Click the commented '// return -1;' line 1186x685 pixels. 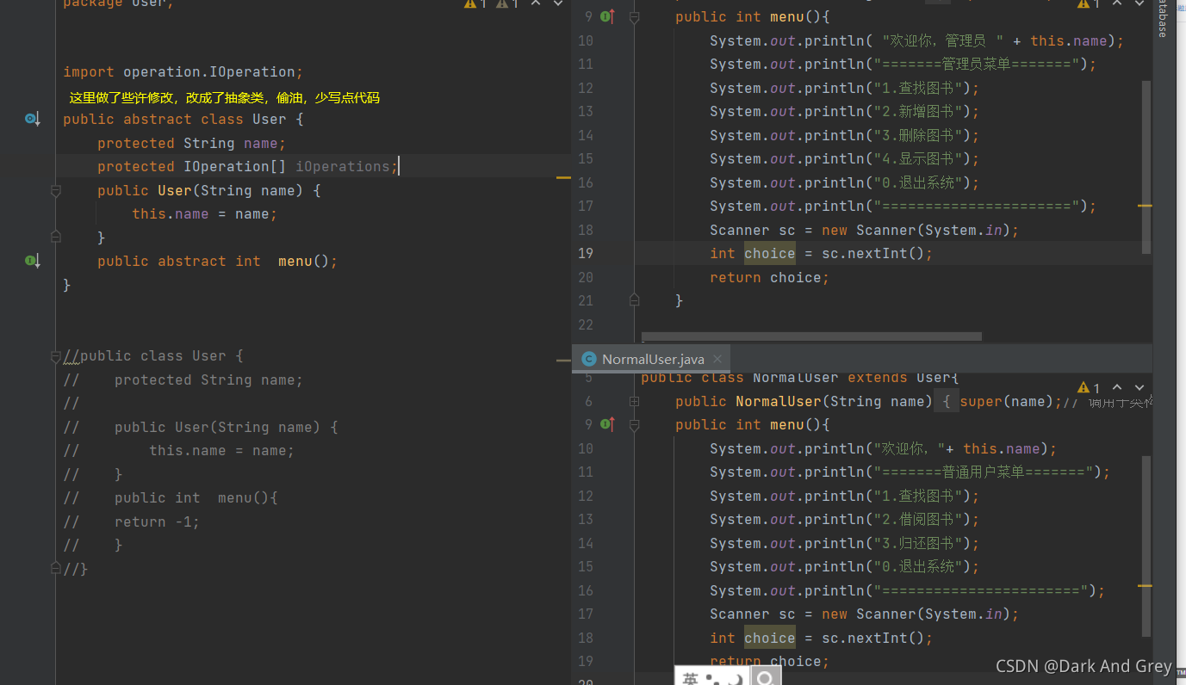131,521
